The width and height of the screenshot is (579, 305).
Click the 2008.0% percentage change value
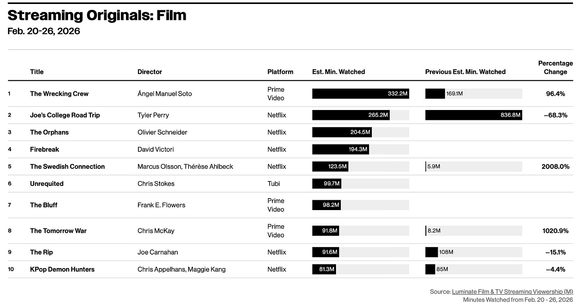coord(556,166)
